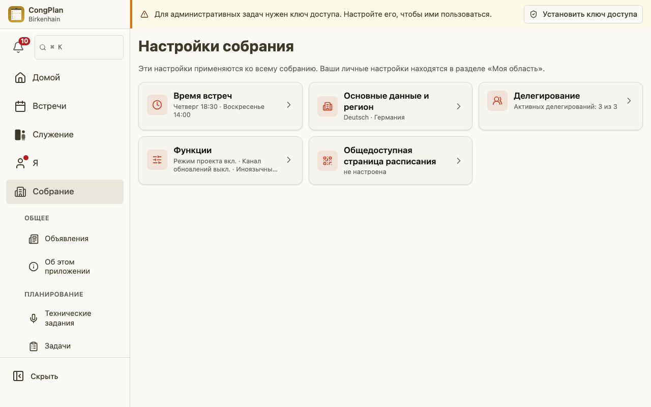Select Собрание in sidebar

pyautogui.click(x=65, y=192)
